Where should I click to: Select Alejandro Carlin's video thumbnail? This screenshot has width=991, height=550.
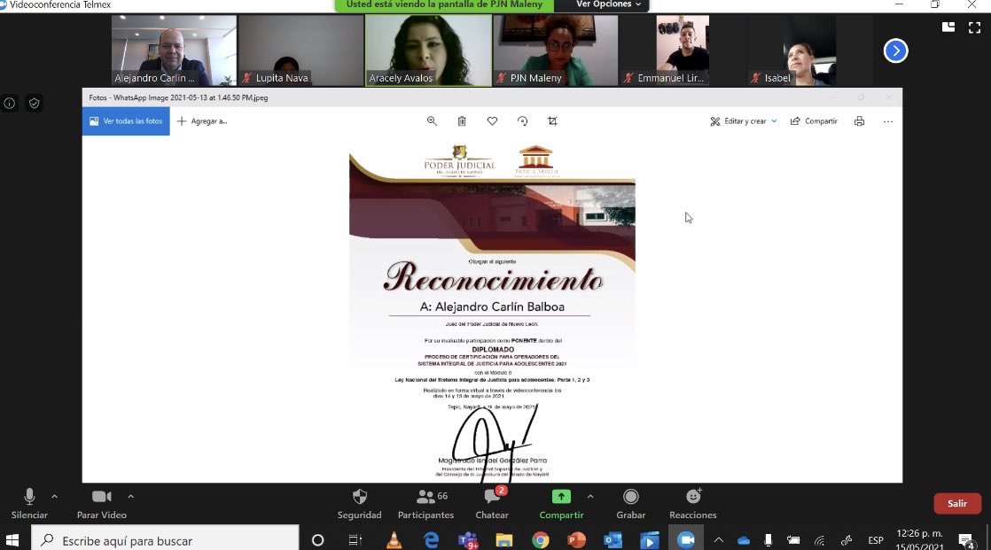pyautogui.click(x=174, y=50)
